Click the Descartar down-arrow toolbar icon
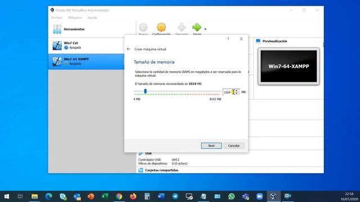 182,27
